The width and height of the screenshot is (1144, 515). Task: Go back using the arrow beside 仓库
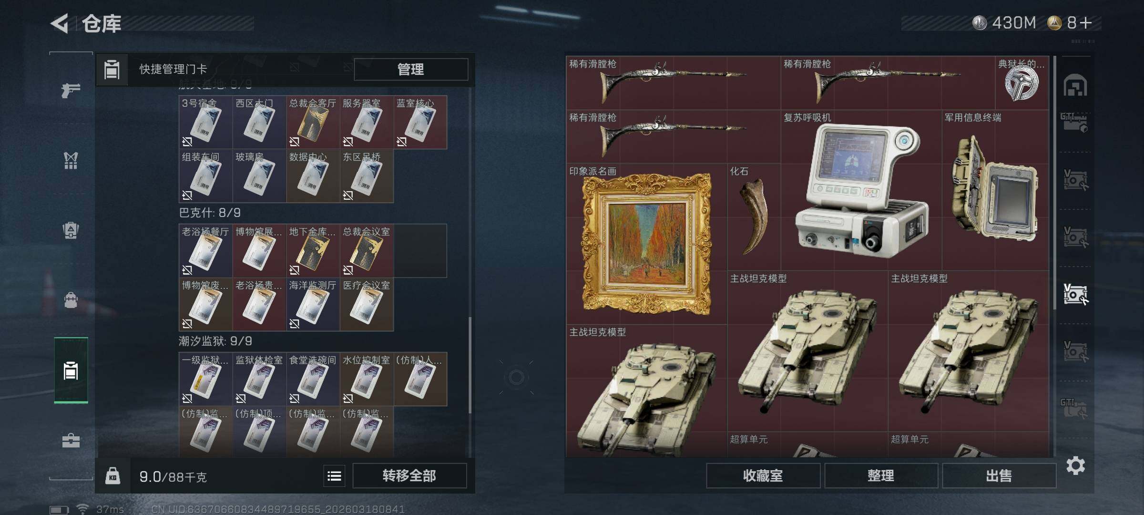click(60, 23)
